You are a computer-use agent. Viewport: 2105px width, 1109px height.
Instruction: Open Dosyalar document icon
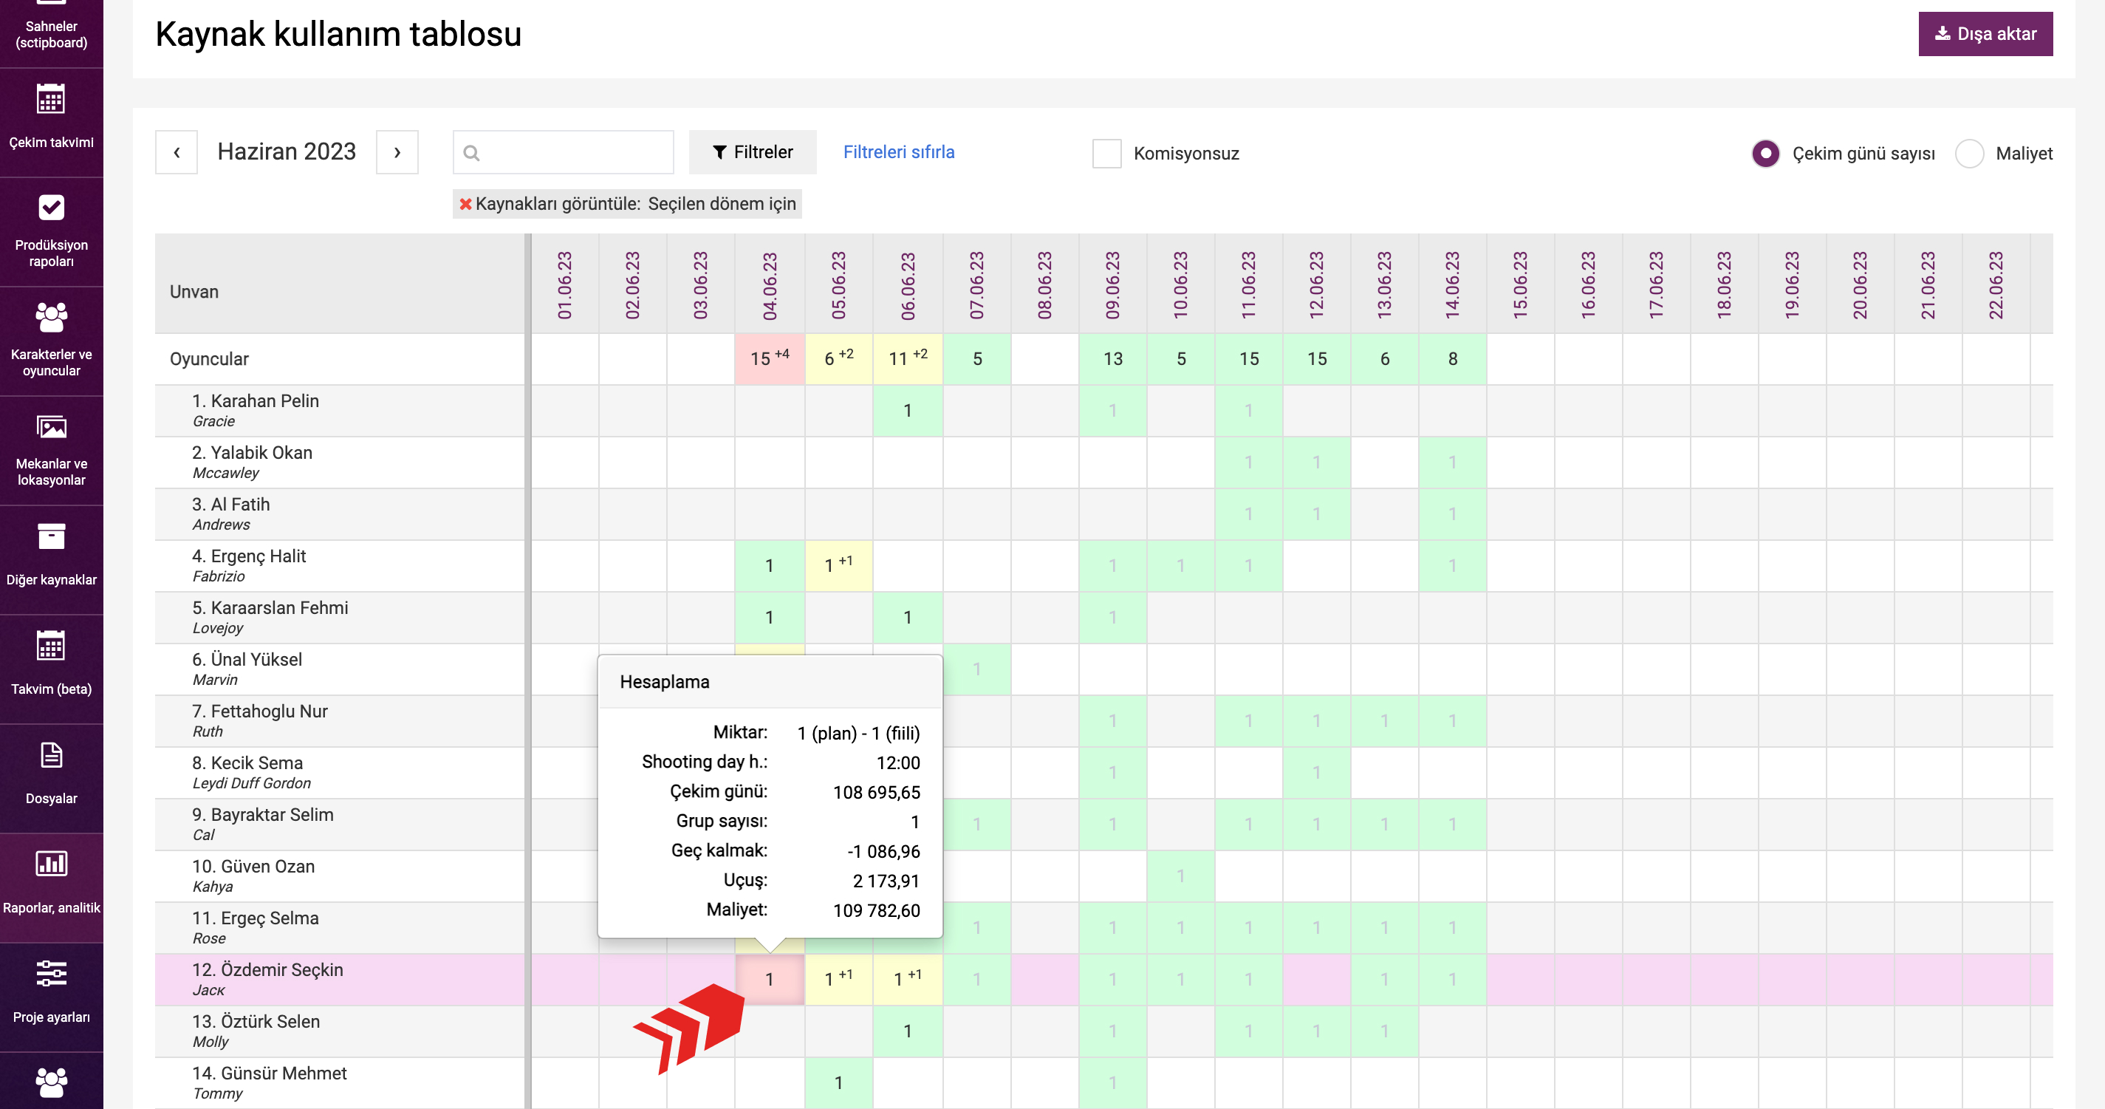point(51,755)
